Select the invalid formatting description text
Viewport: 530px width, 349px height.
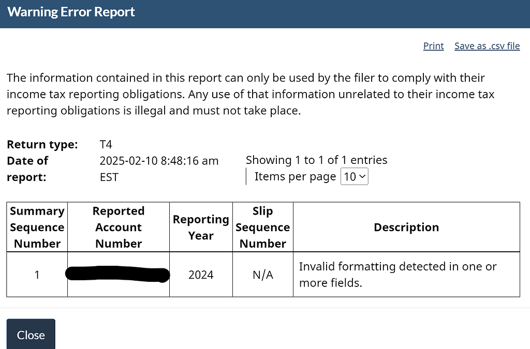pos(398,275)
